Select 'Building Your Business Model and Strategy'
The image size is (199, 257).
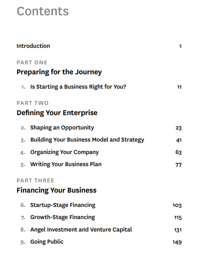(x=87, y=140)
